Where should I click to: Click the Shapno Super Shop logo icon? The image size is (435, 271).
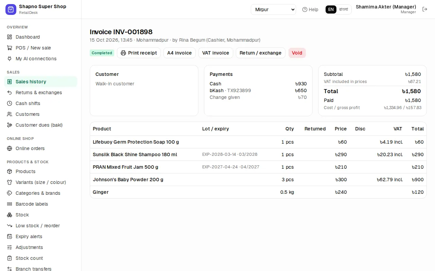[x=11, y=9]
